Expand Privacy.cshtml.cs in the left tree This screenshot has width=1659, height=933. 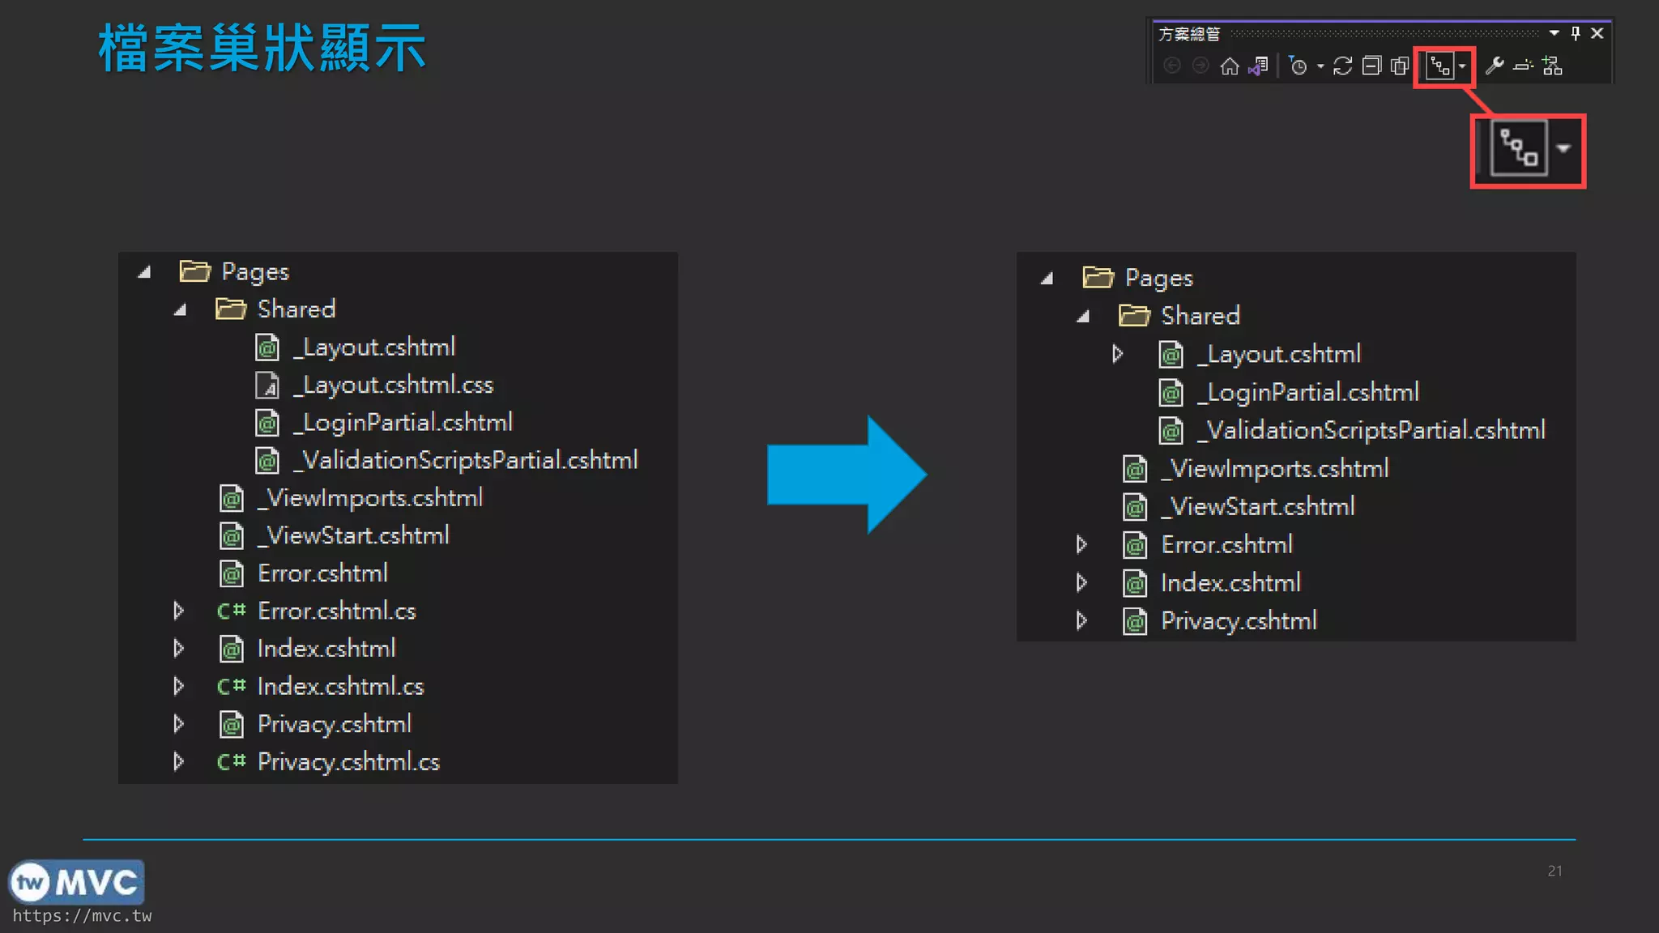[178, 761]
